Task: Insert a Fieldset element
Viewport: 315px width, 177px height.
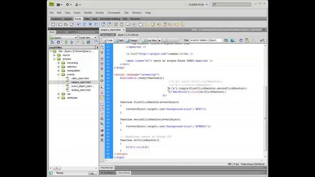Action: 140,25
